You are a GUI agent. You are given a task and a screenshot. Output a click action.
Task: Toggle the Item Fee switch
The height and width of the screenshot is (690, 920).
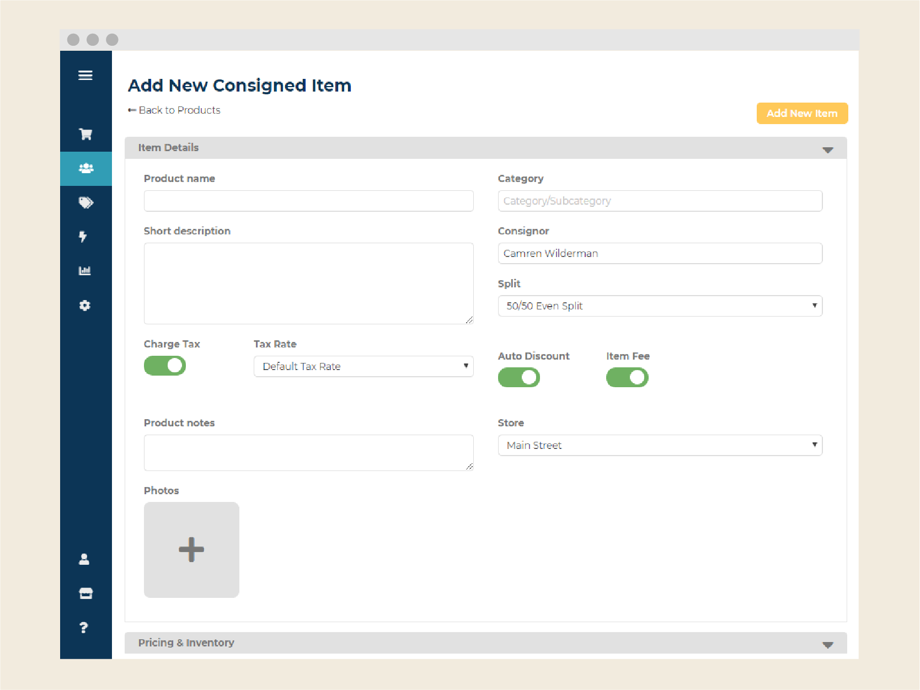pos(627,378)
